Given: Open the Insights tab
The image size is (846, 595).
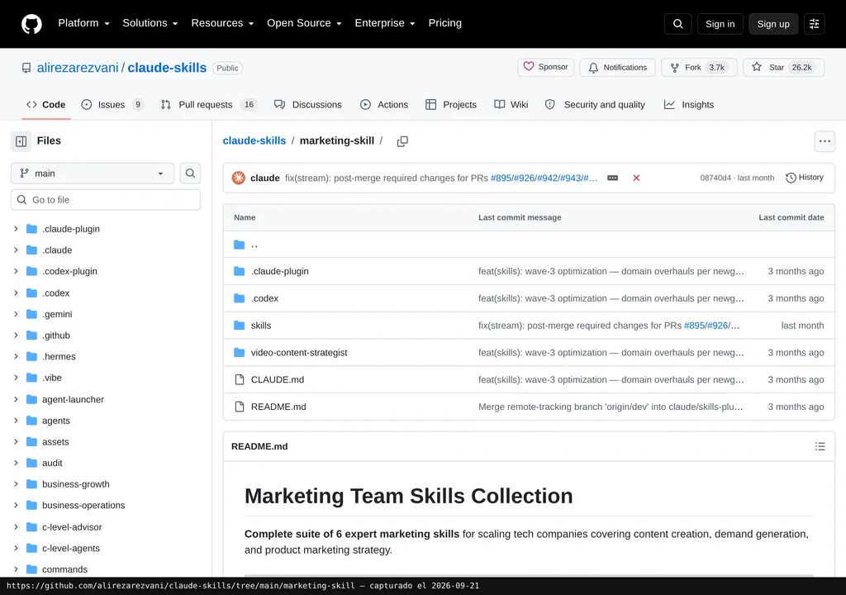Looking at the screenshot, I should [689, 105].
